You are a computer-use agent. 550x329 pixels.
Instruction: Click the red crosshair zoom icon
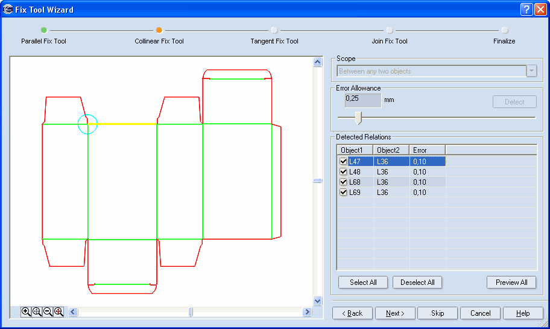click(58, 311)
